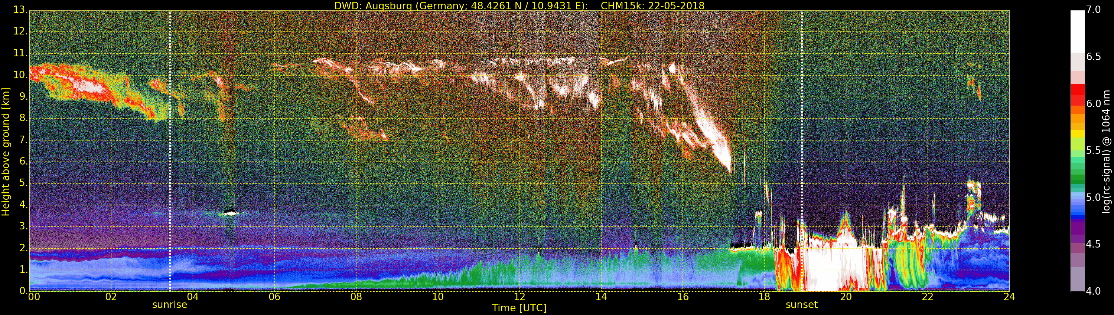The width and height of the screenshot is (1114, 315).
Task: Click the x-axis tick label '06'
Action: coord(275,297)
